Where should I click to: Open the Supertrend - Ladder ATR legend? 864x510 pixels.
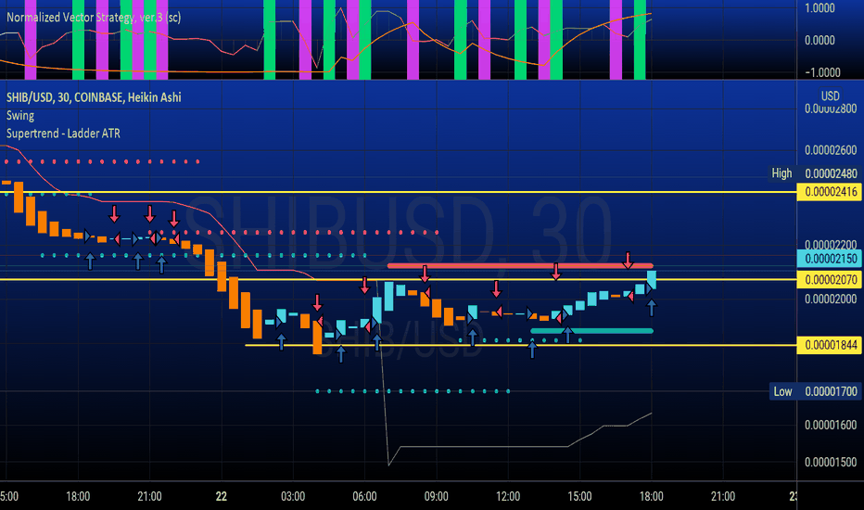pyautogui.click(x=63, y=134)
